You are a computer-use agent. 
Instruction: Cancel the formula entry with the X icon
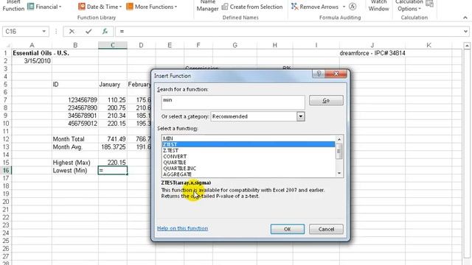point(72,31)
